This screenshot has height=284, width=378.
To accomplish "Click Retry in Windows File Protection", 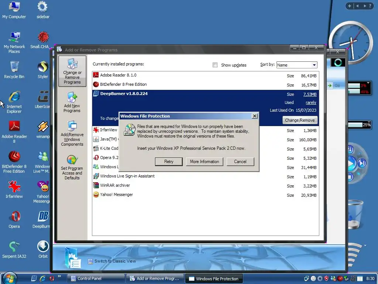I will [x=169, y=162].
